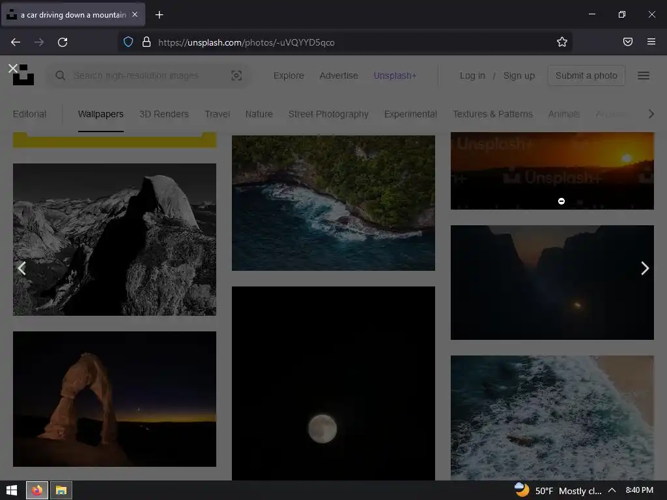Viewport: 667px width, 500px height.
Task: Open File Explorer from taskbar
Action: (61, 490)
